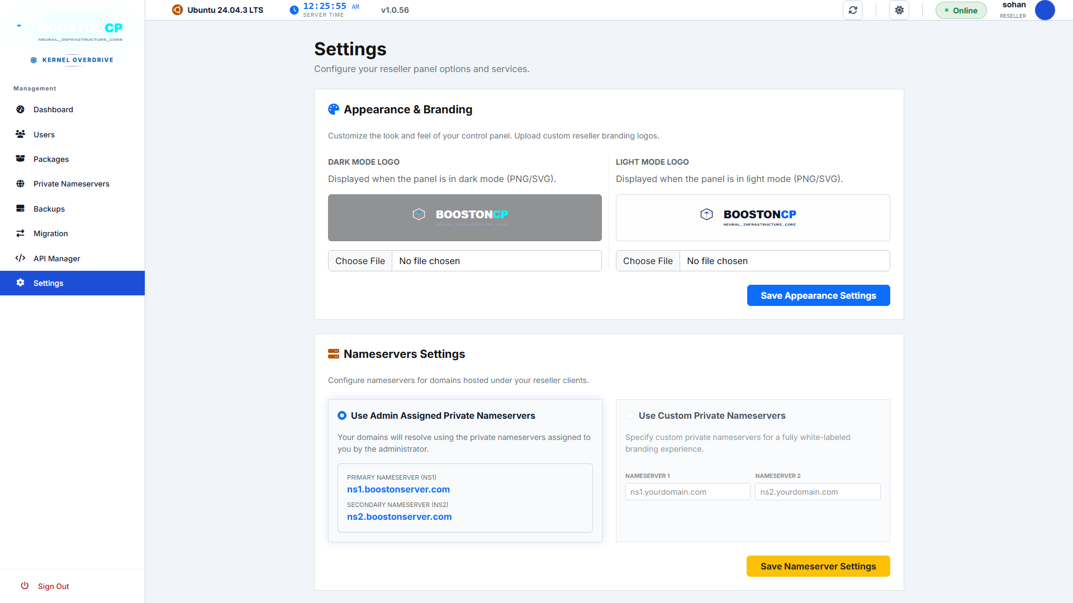Screen dimensions: 1073x603
Task: Click the v1.0.56 version label
Action: point(395,10)
